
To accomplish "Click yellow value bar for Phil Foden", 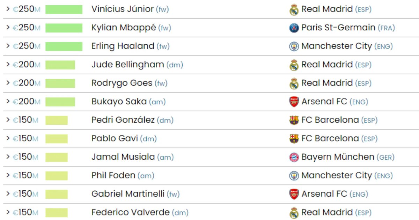I will (x=57, y=176).
